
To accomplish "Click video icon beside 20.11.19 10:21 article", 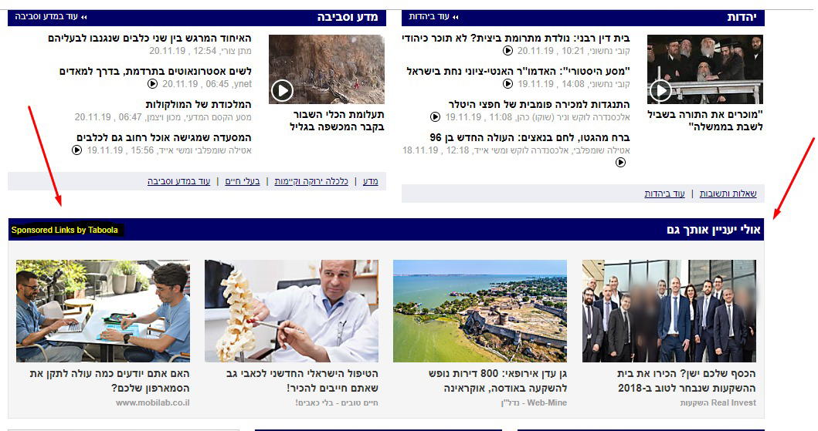I will (x=507, y=51).
